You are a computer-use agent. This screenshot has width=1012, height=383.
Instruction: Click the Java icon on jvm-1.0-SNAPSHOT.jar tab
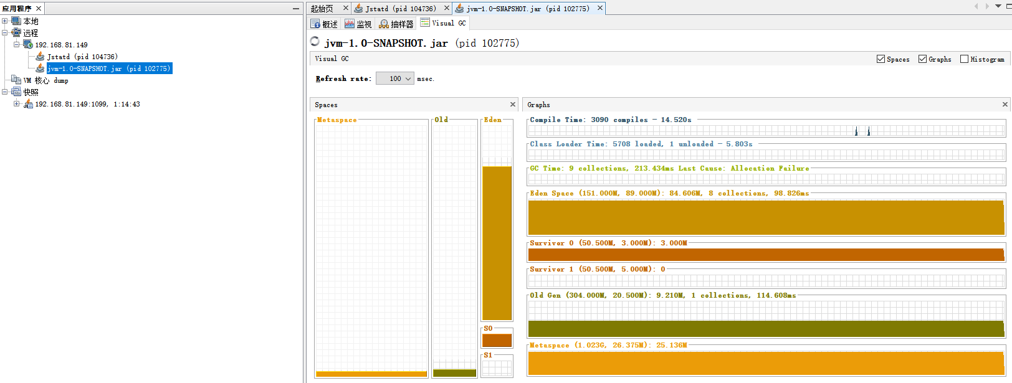[x=459, y=8]
